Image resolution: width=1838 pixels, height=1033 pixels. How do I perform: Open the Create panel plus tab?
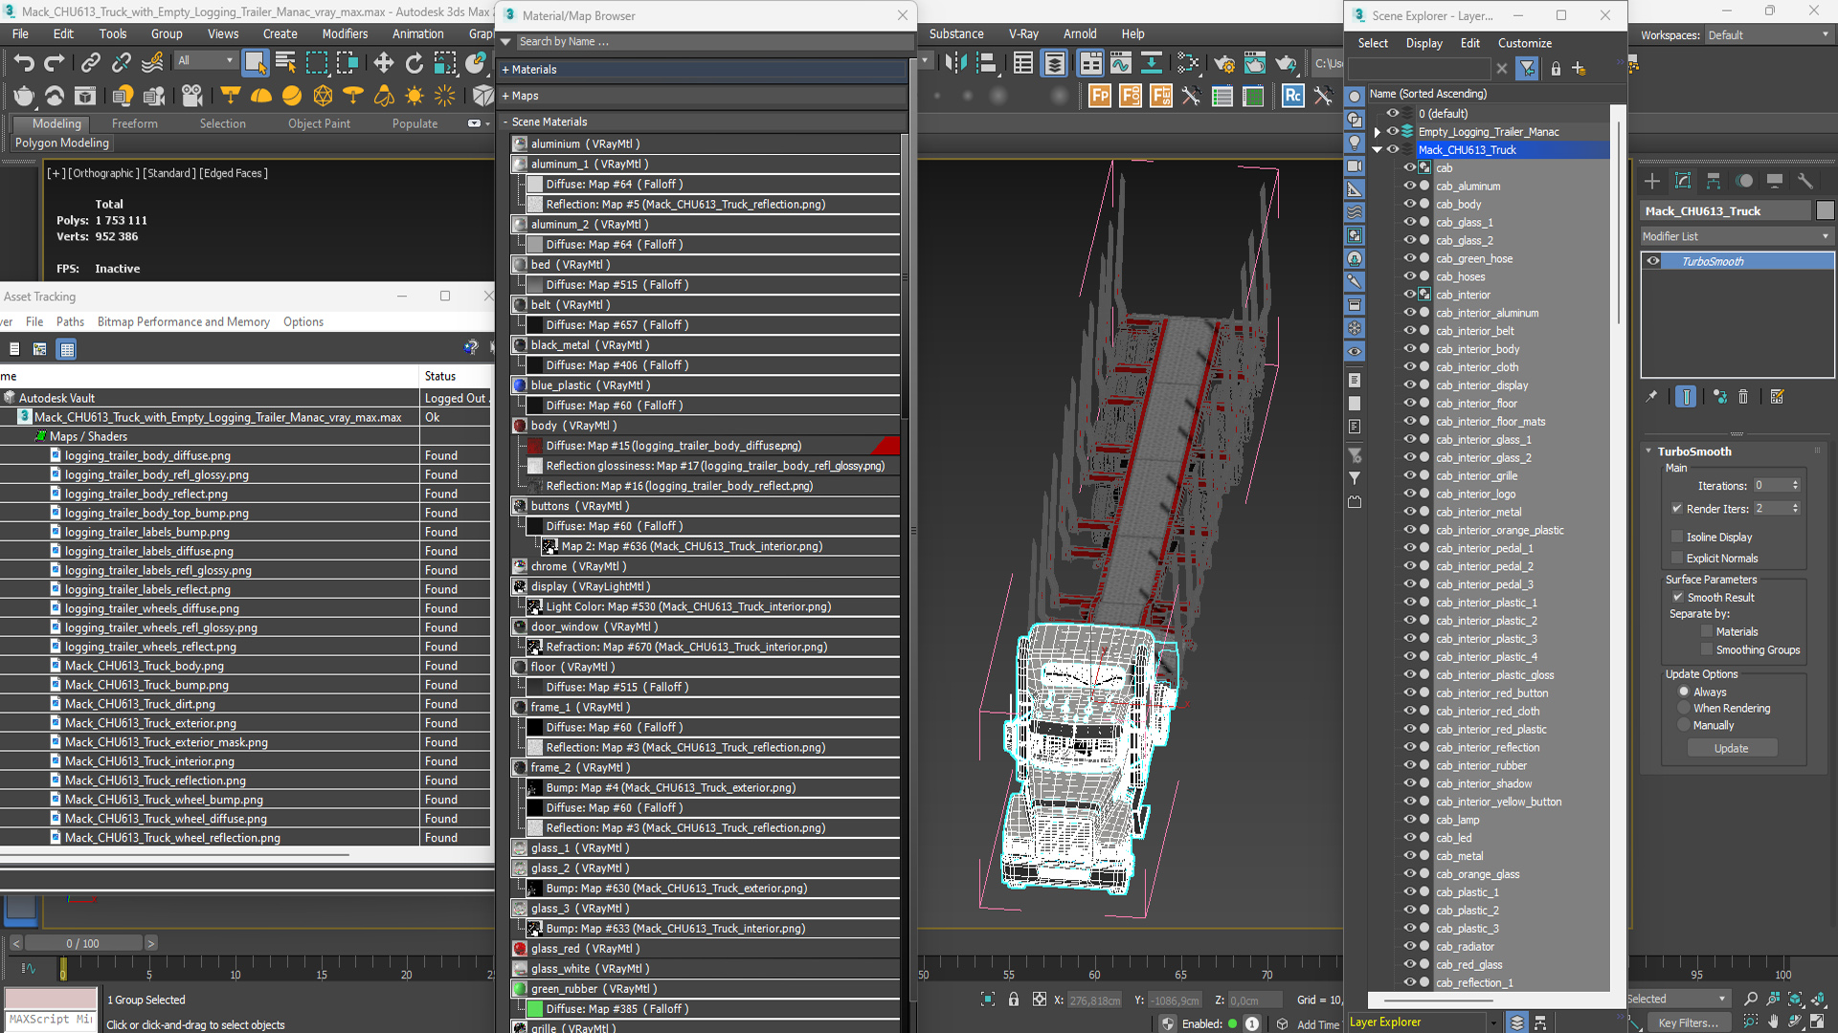[1652, 181]
